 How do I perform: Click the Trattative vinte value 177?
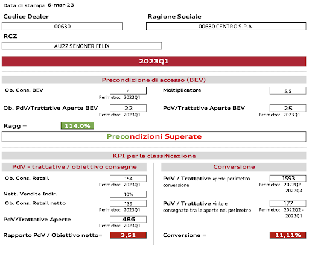pyautogui.click(x=288, y=203)
